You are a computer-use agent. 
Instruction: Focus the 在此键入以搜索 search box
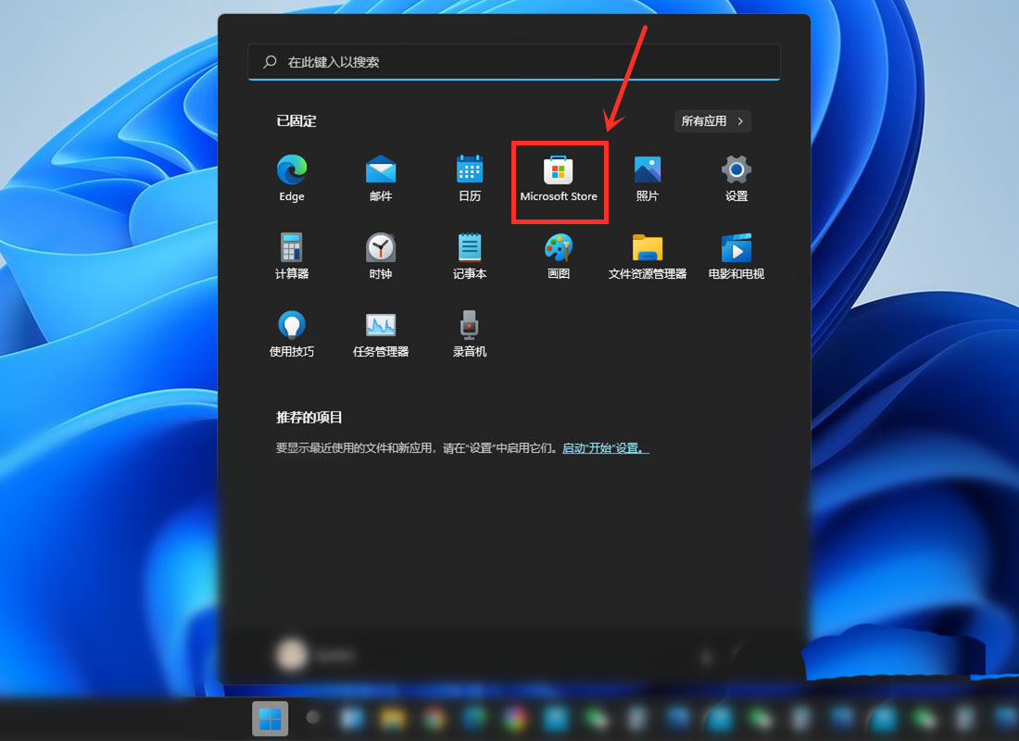(x=513, y=62)
